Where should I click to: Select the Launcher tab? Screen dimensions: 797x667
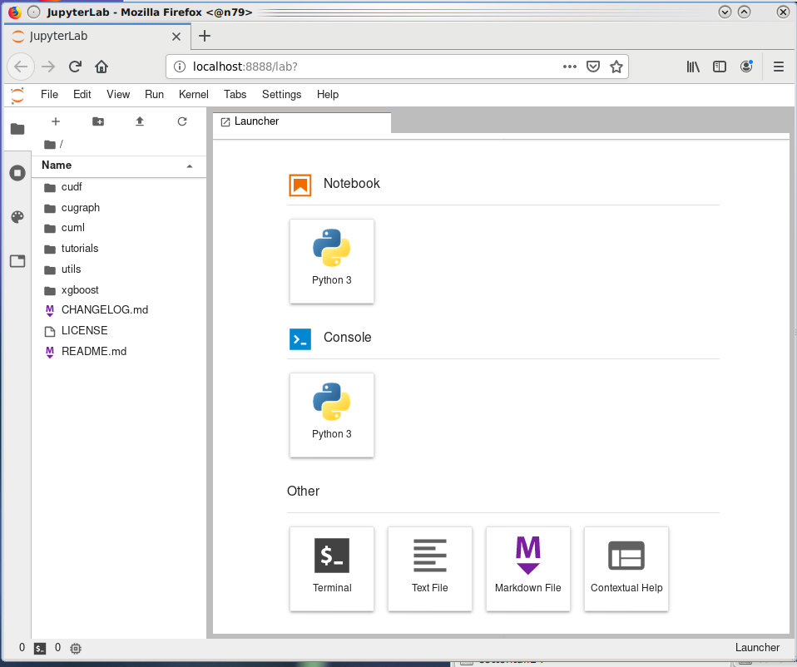tap(302, 122)
